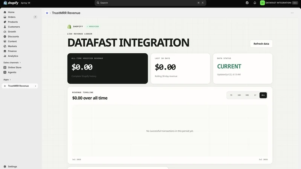Go to Analytics in the sidebar
Image resolution: width=301 pixels, height=169 pixels.
tap(13, 56)
